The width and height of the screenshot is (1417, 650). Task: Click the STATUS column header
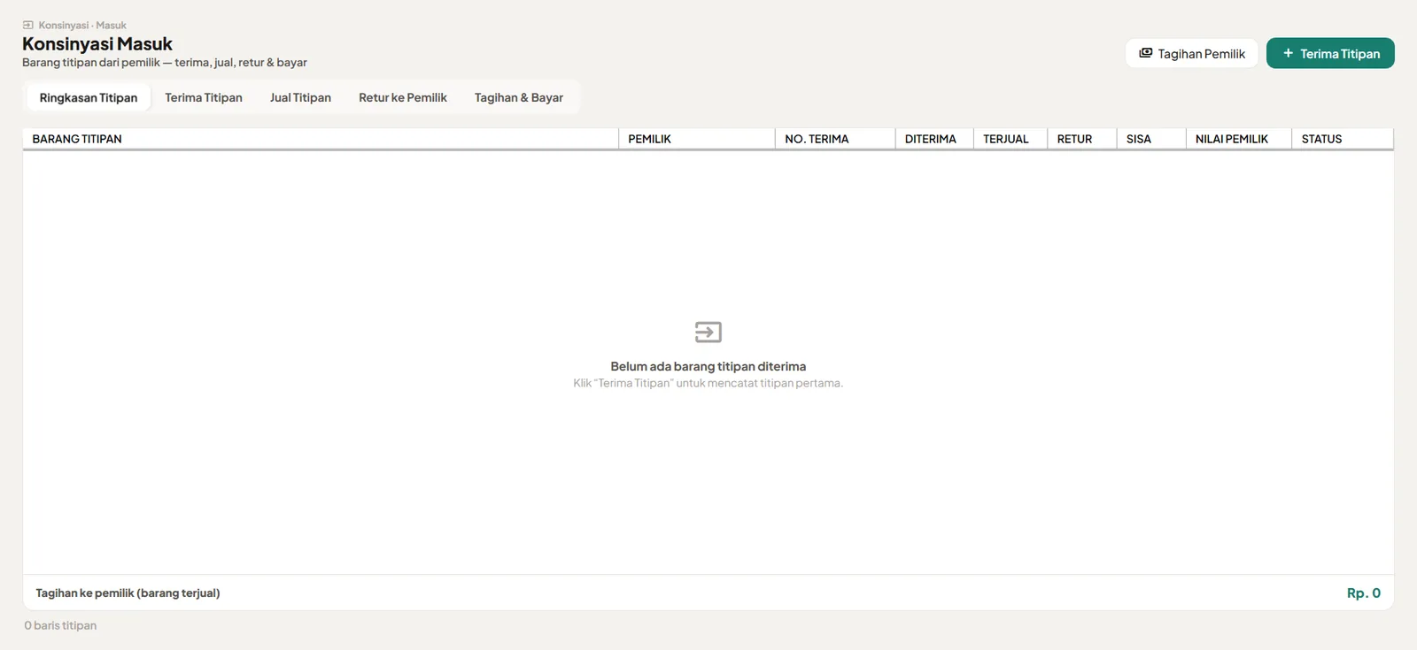tap(1343, 139)
